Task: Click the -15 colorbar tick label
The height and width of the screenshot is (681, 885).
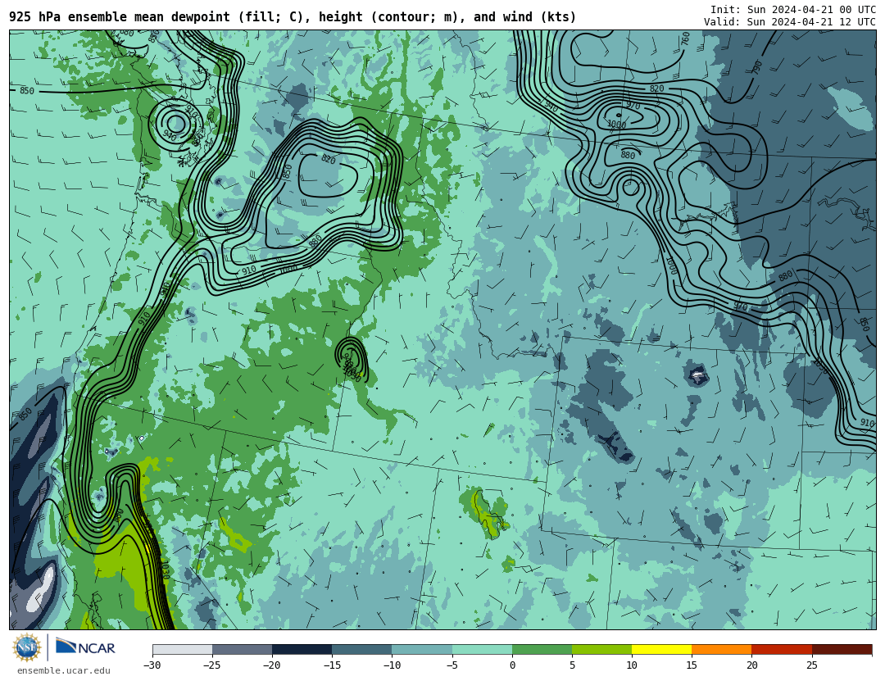Action: [x=331, y=665]
